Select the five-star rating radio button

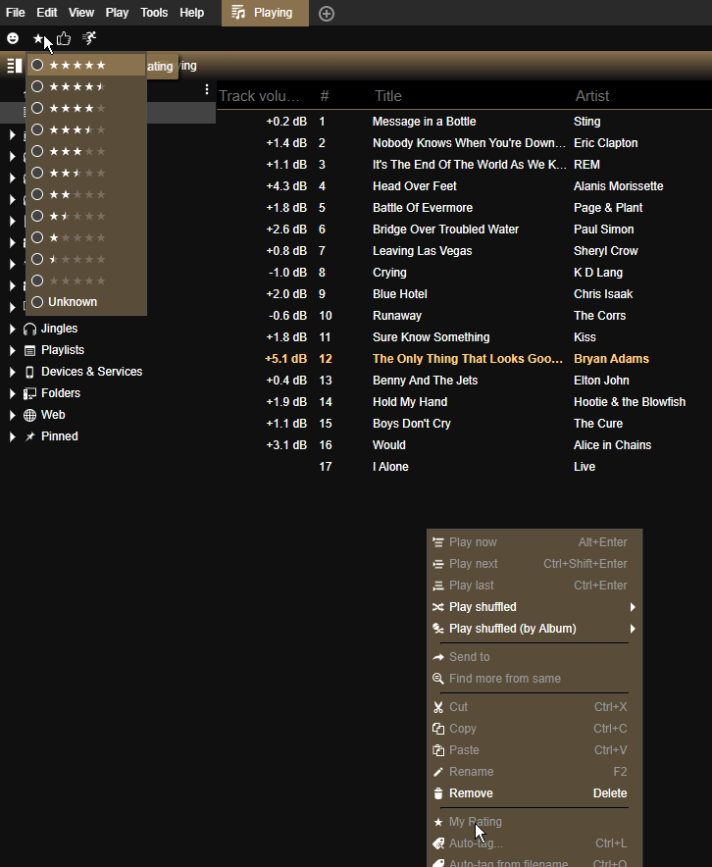[37, 65]
